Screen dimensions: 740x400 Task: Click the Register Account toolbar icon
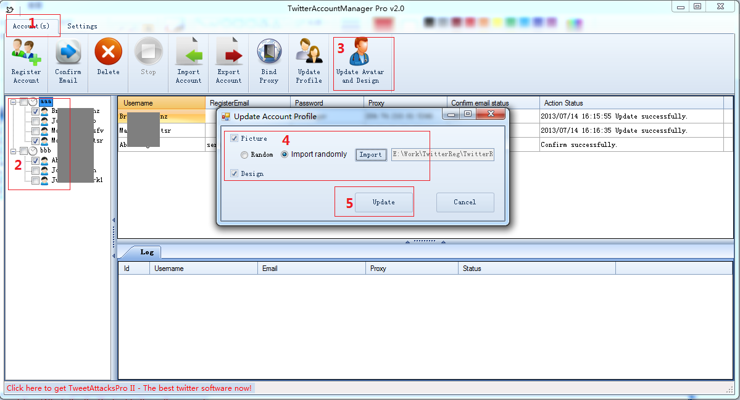pos(26,52)
